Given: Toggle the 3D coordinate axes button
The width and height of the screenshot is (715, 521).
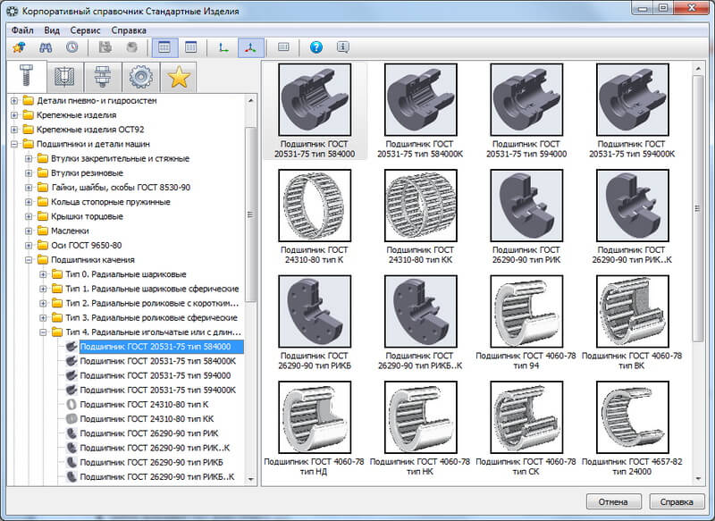Looking at the screenshot, I should click(250, 47).
